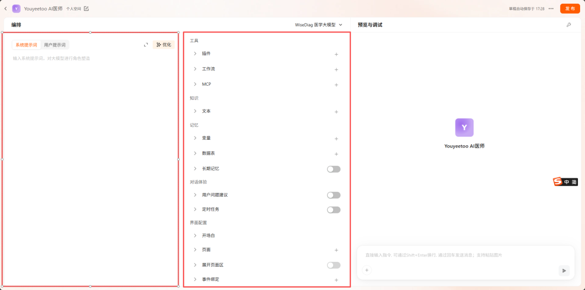Expand the prompt editor to full size
Viewport: 585px width, 290px height.
click(146, 45)
